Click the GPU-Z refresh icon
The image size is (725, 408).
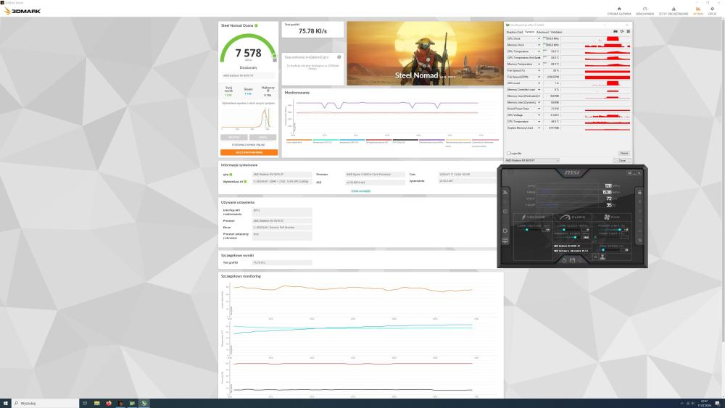coord(622,31)
